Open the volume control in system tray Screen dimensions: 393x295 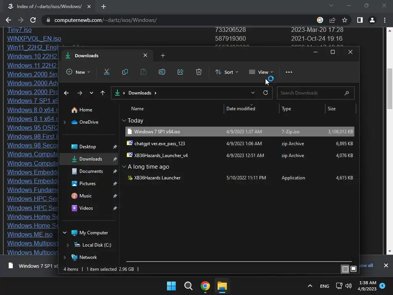click(x=348, y=286)
